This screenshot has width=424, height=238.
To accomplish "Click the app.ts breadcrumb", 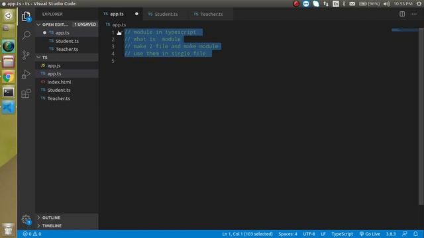I will [116, 24].
